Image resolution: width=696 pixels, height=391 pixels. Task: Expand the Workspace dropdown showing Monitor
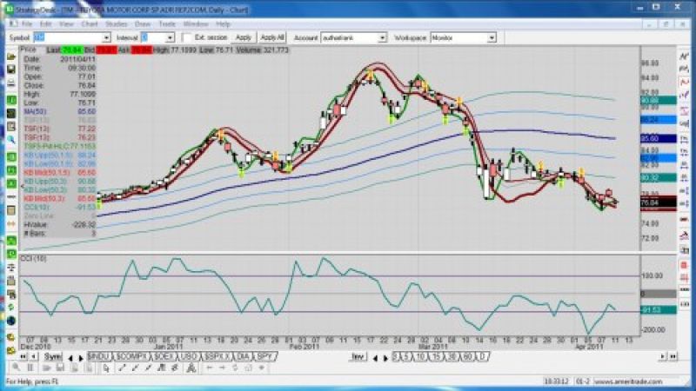tap(492, 37)
